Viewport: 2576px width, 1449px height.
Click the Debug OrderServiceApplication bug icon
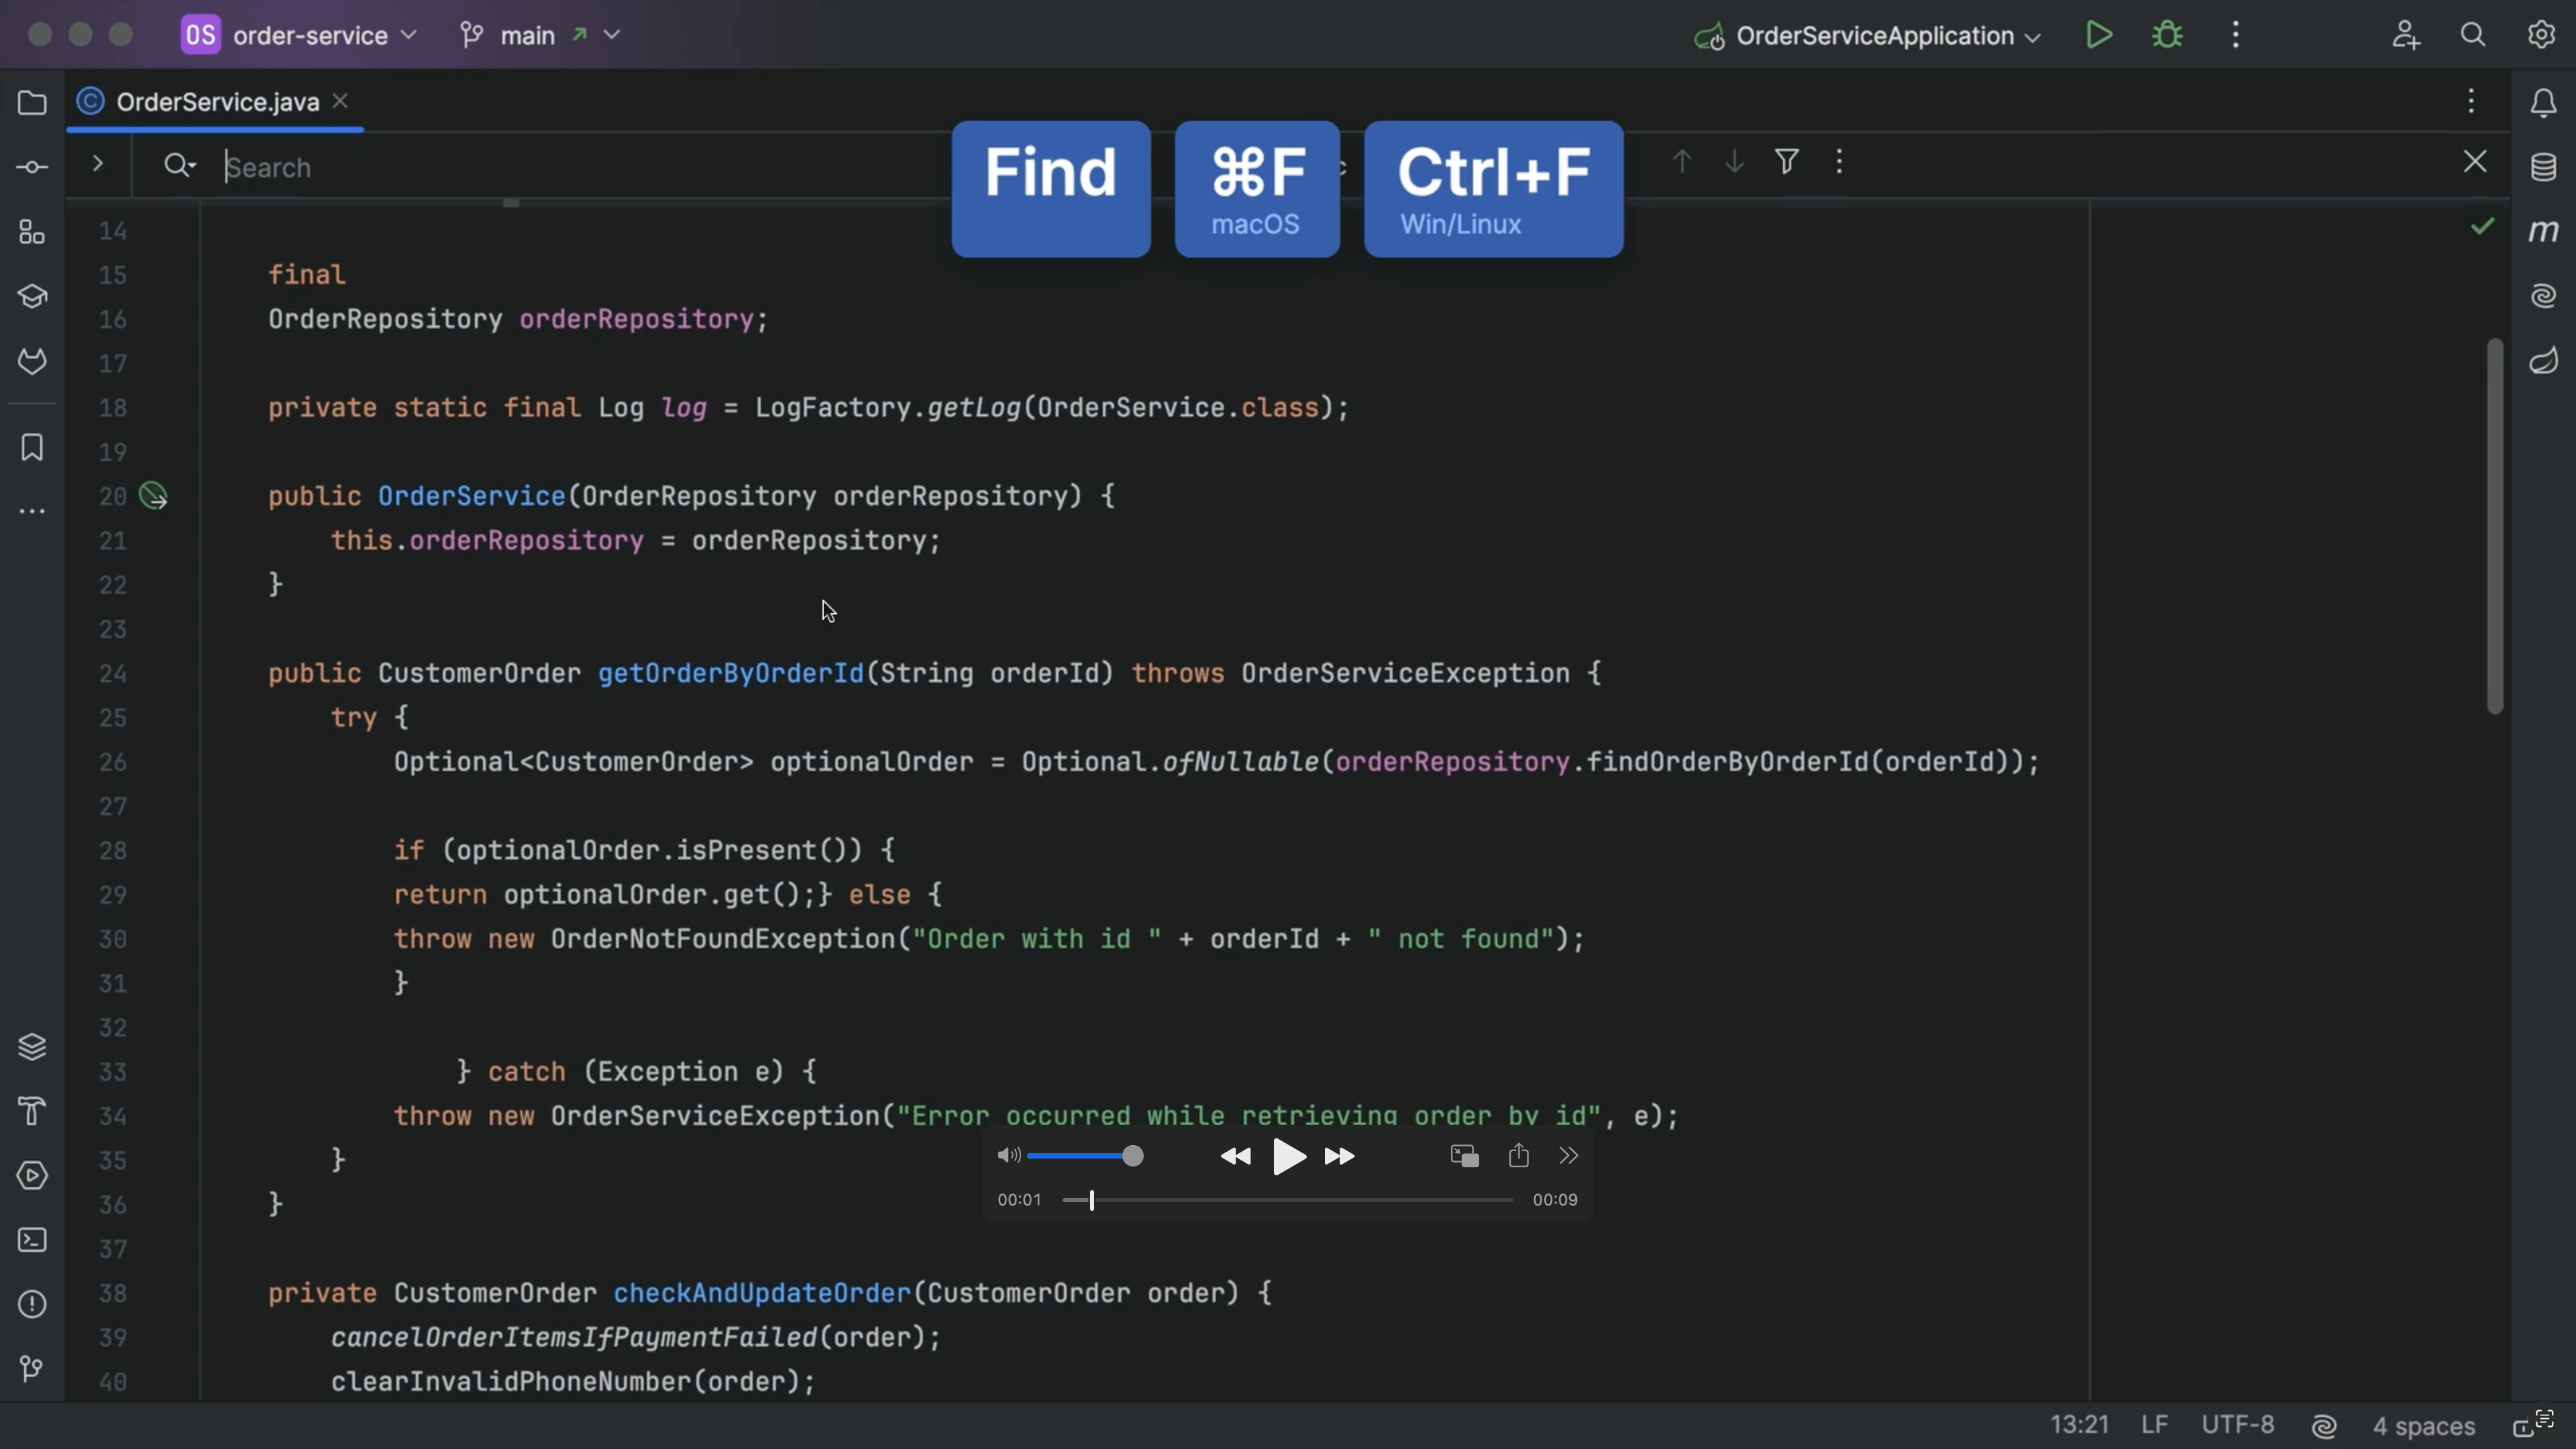pyautogui.click(x=2167, y=35)
